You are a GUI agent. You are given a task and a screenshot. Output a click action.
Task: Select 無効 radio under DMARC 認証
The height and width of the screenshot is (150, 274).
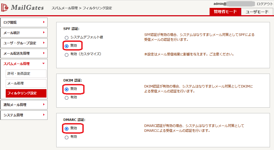(67, 129)
